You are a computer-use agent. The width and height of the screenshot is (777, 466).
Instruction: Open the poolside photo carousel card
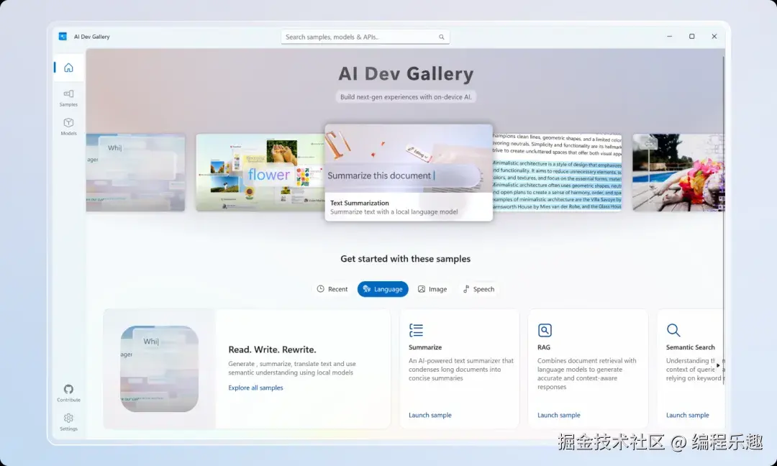678,173
